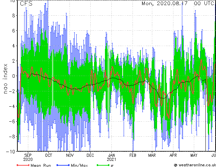216x167 pixels.
Task: Click the MAY x-axis label
Action: tap(194, 155)
